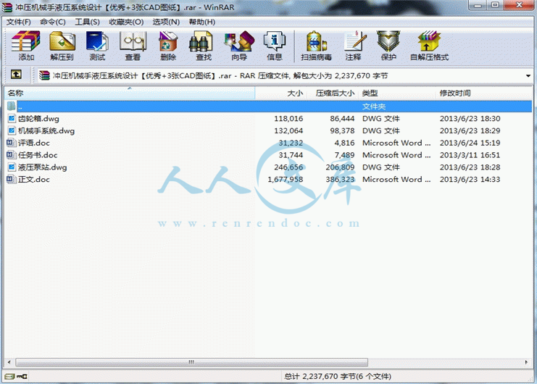Image resolution: width=537 pixels, height=384 pixels.
Task: Select the file 齿轮箱.dwg
Action: point(39,118)
